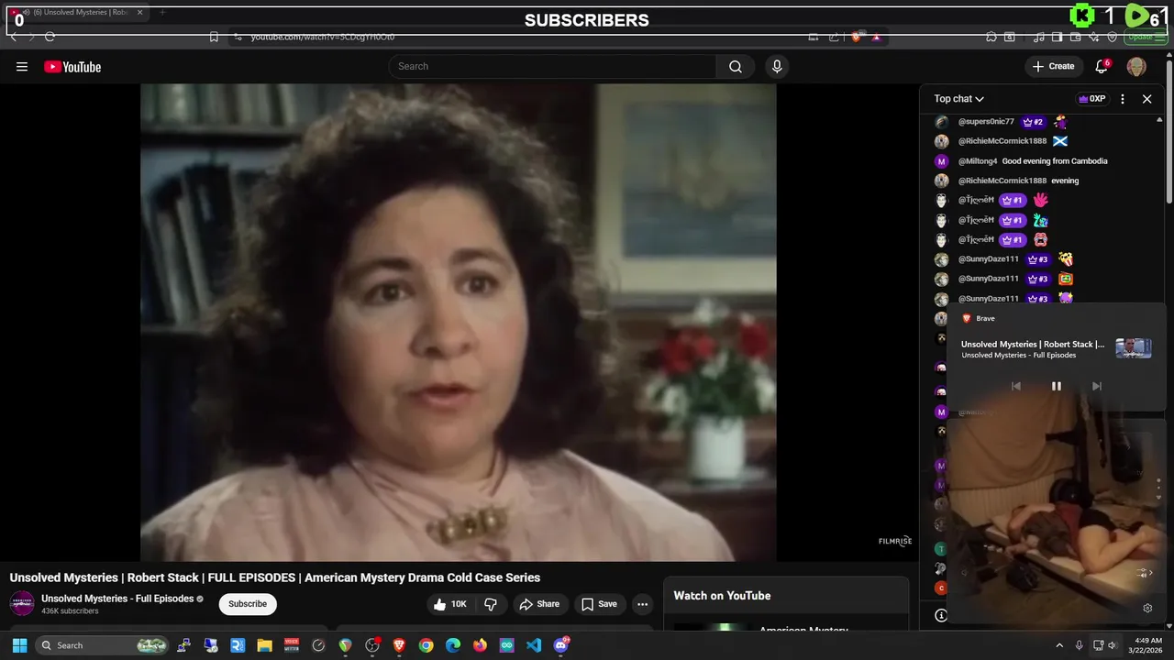The height and width of the screenshot is (660, 1174).
Task: Open Arduino IDE from the taskbar
Action: click(x=507, y=645)
